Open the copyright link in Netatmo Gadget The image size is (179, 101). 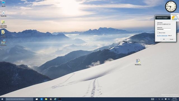[162, 36]
